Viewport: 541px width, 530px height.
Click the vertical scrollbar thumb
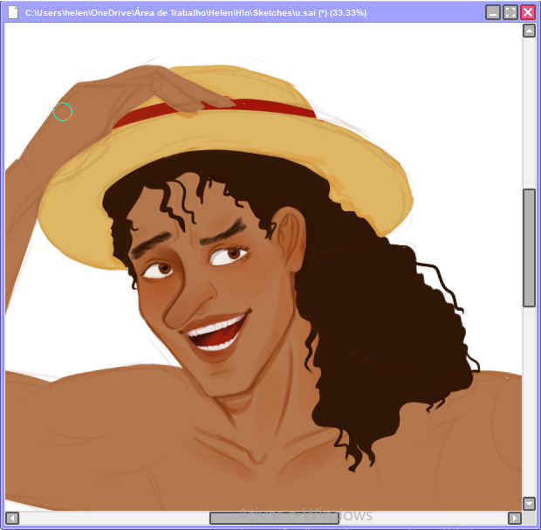coord(529,248)
